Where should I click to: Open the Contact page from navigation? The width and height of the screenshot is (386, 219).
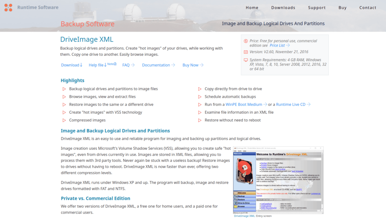tap(368, 8)
